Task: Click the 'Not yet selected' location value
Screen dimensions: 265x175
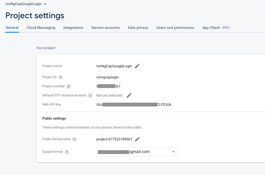Action: coord(109,95)
